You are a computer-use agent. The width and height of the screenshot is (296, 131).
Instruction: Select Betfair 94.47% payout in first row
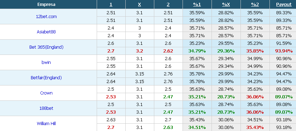284,74
